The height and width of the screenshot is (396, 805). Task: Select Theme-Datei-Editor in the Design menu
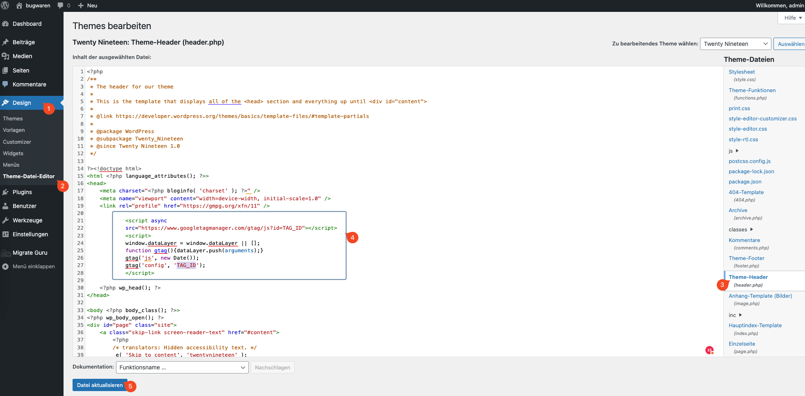pos(29,176)
